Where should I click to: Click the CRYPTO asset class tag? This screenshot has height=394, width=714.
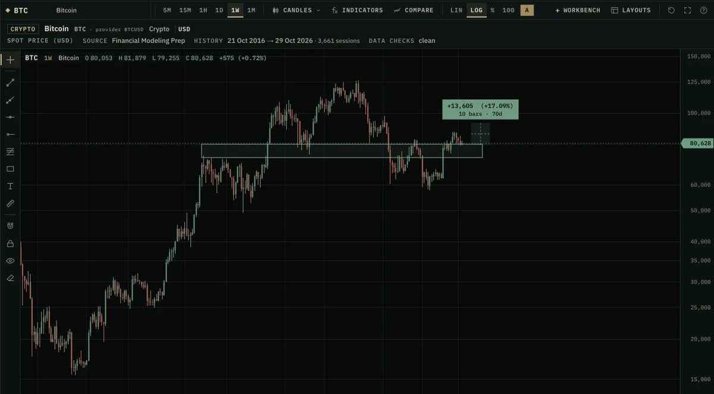click(23, 29)
